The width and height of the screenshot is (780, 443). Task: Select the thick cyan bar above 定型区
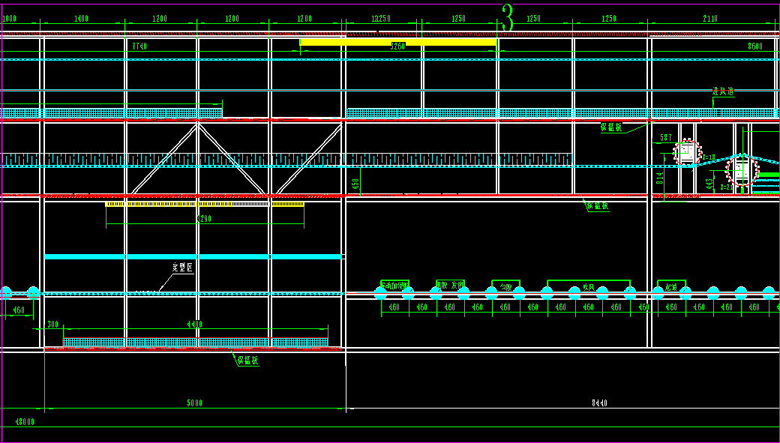click(193, 256)
